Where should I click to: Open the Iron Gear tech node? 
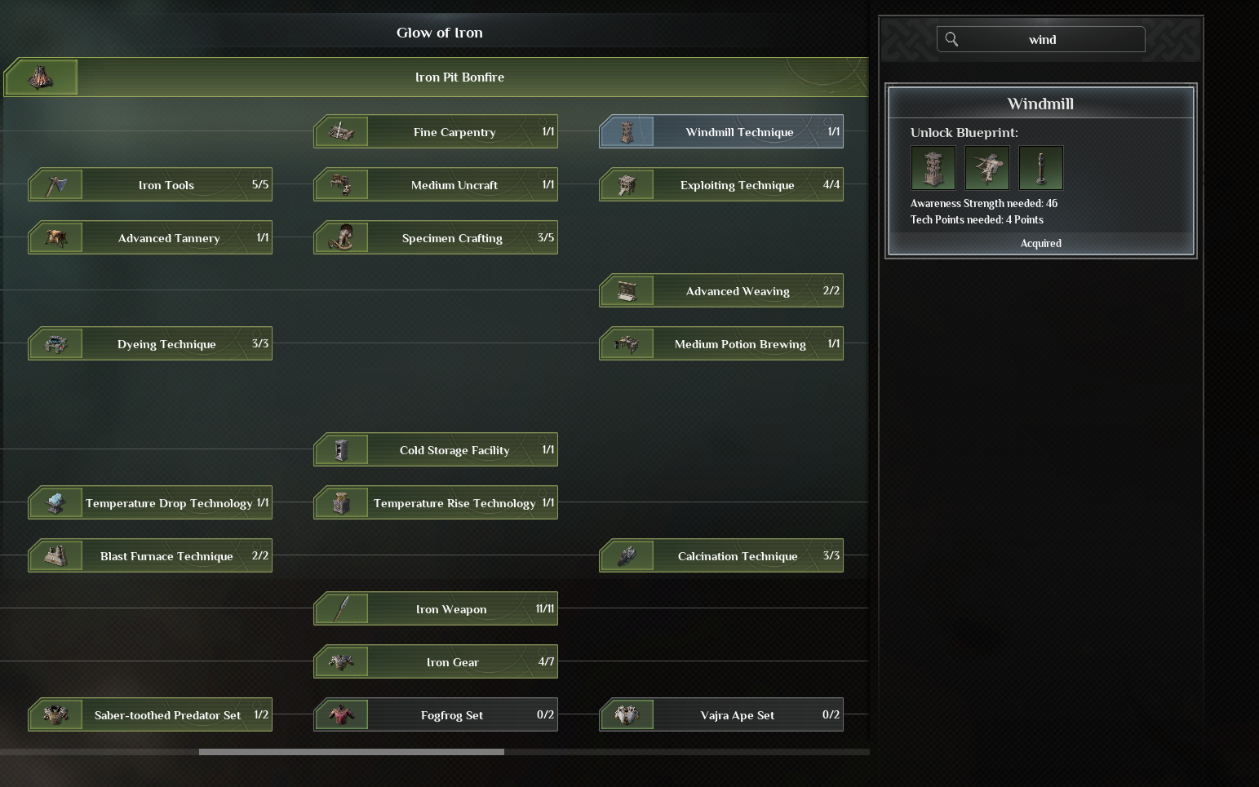[x=436, y=661]
